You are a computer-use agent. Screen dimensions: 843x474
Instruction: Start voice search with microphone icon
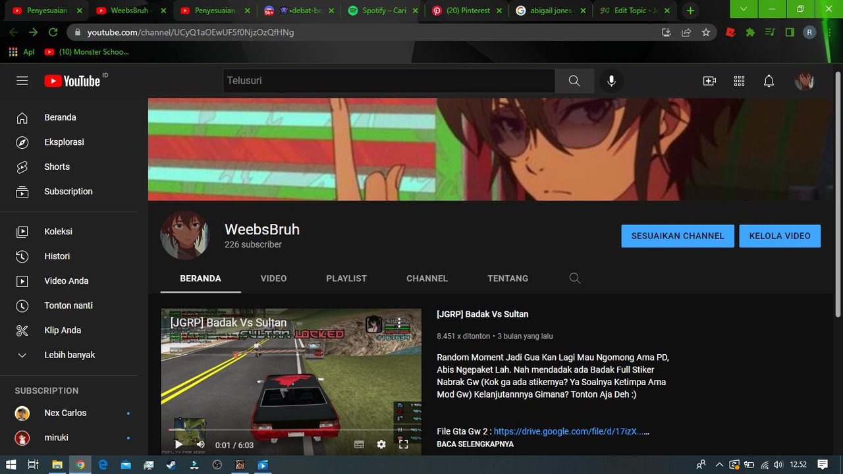[x=612, y=81]
